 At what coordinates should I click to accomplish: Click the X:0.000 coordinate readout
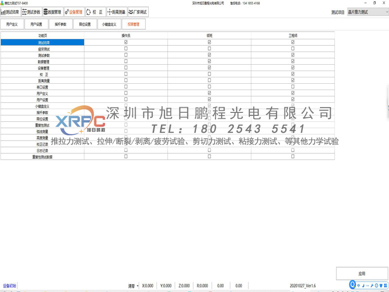[148, 286]
